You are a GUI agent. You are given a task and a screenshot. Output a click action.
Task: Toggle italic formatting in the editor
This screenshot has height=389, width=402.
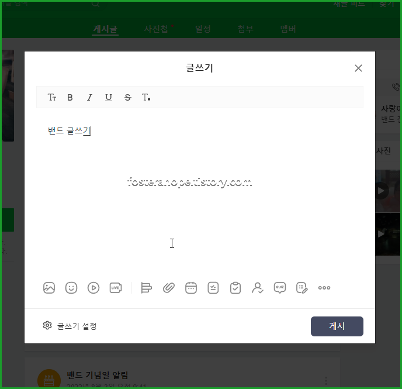(89, 98)
